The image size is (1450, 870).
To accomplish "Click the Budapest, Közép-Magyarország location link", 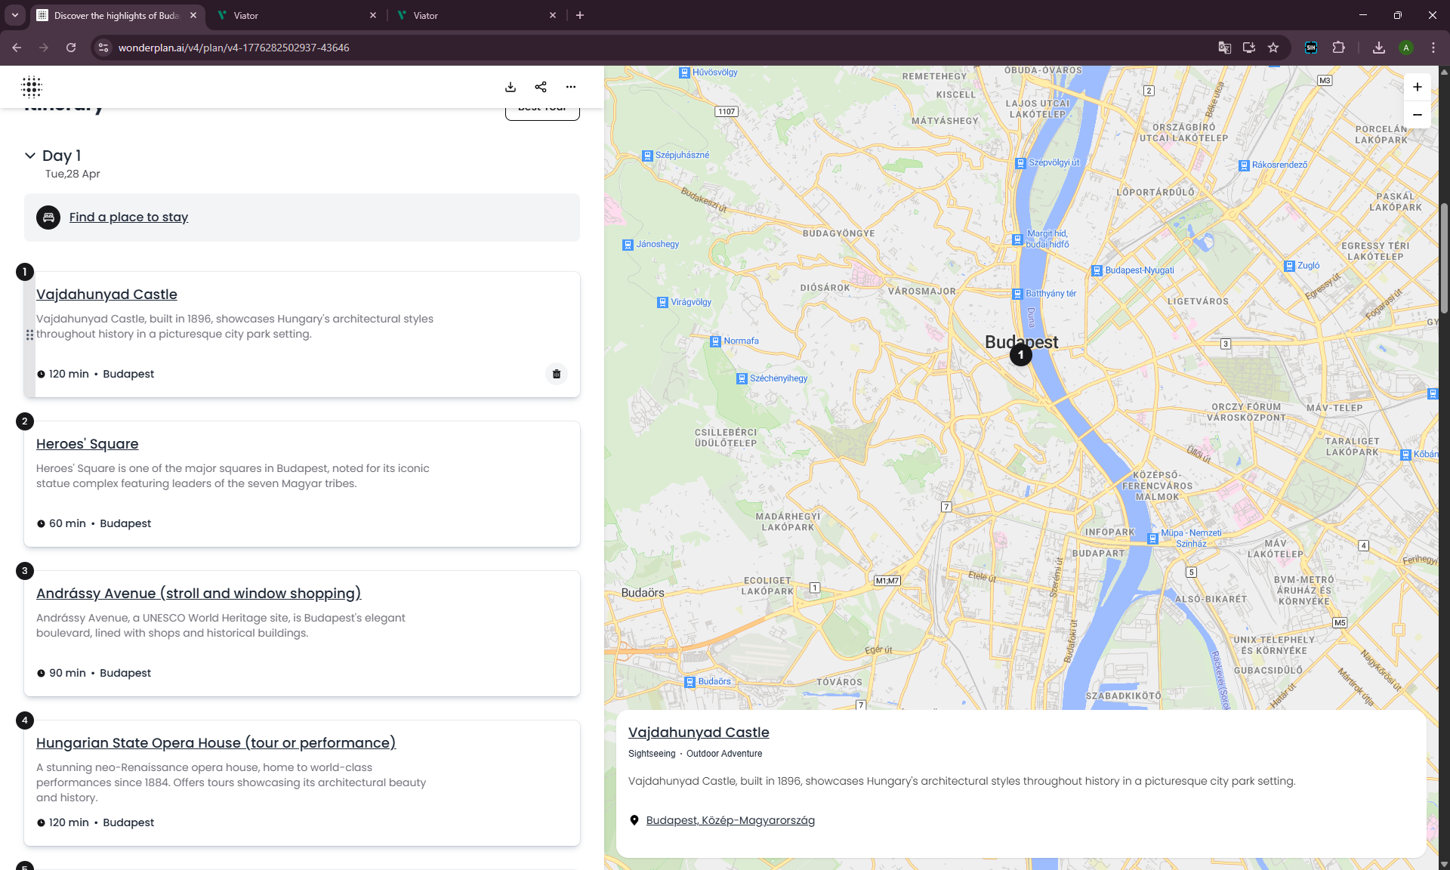I will (x=730, y=820).
